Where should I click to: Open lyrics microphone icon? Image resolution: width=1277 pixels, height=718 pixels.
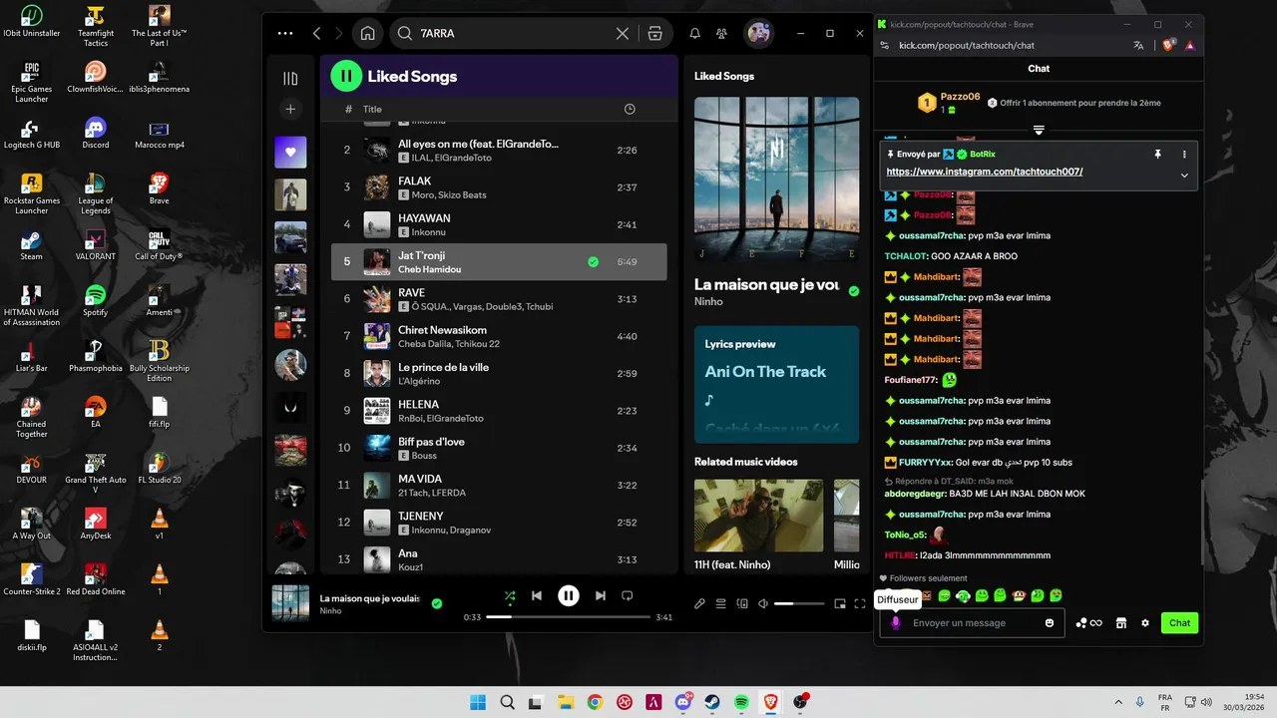[x=700, y=603]
